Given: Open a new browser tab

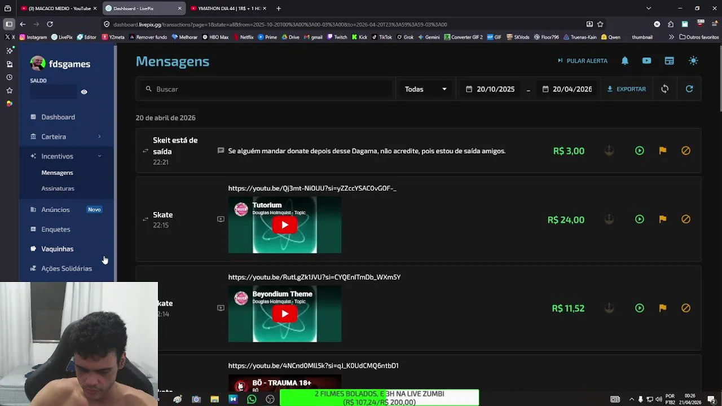Looking at the screenshot, I should coord(279,8).
